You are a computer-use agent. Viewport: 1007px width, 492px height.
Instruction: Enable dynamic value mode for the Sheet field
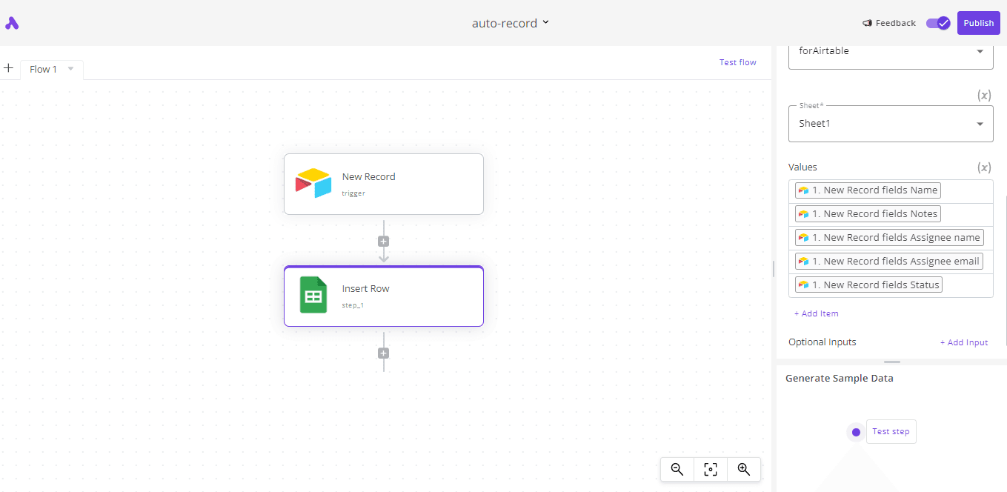(984, 95)
